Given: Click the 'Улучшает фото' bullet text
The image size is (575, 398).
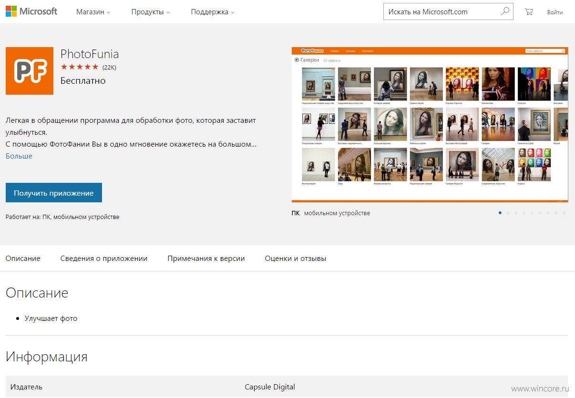Looking at the screenshot, I should (51, 318).
